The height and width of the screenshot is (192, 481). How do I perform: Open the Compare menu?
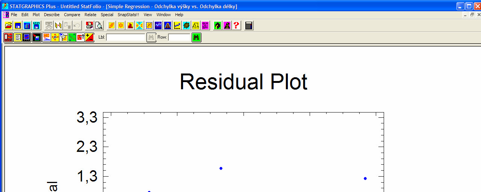(72, 15)
